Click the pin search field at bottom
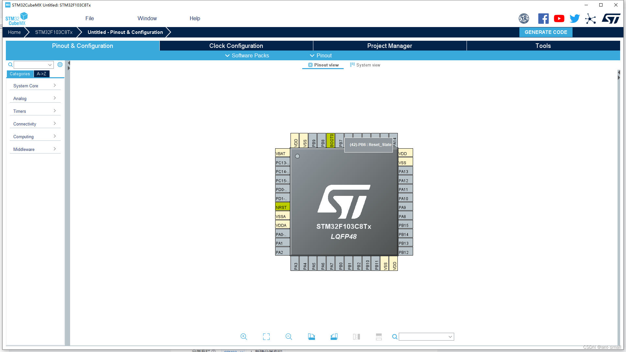The image size is (626, 352). coord(424,336)
